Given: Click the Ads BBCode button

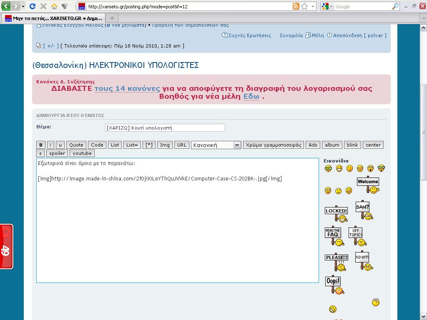Looking at the screenshot, I should point(313,145).
